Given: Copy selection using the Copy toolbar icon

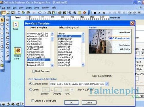Looking at the screenshot, I should (24, 13).
